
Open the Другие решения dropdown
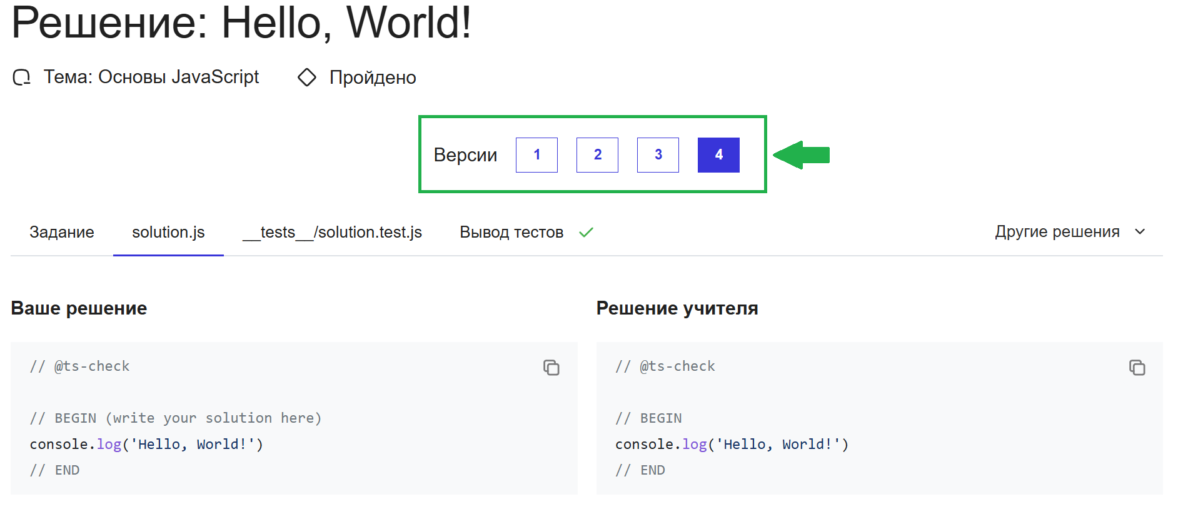coord(1057,232)
